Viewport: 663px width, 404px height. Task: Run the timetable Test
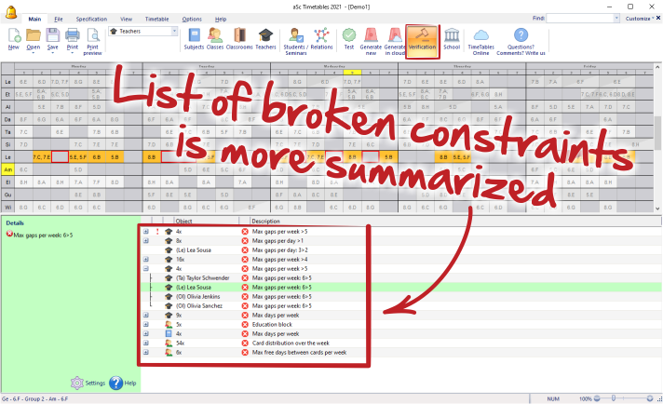(x=349, y=39)
